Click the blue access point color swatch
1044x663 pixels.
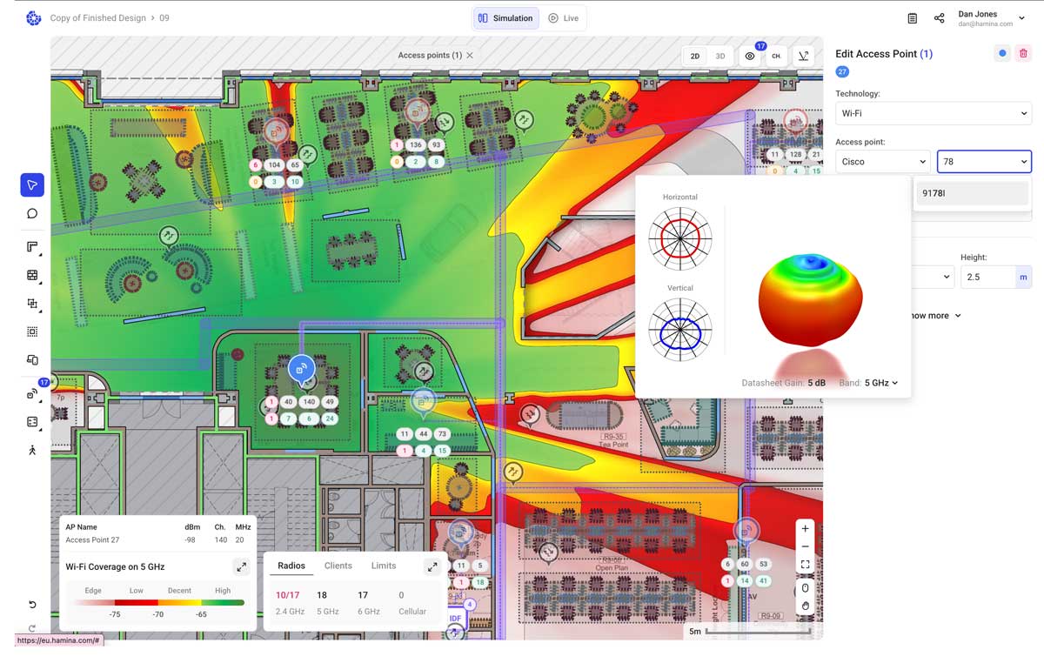[x=1002, y=54]
